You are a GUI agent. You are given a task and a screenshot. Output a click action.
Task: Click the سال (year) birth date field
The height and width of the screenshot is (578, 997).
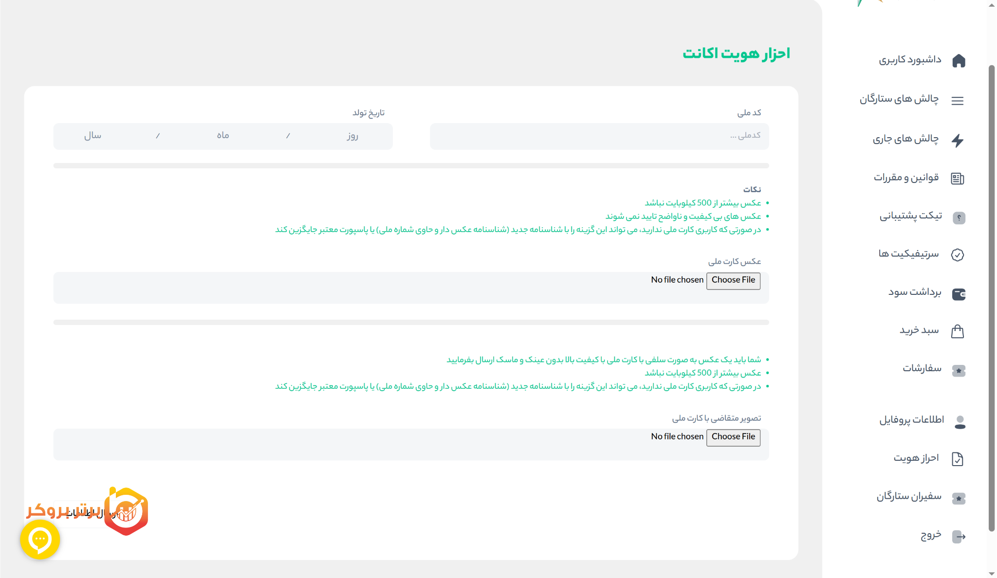click(x=92, y=136)
